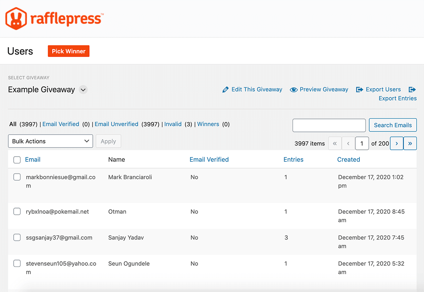Select the rybxlnoa@pokemail.net row checkbox
This screenshot has width=424, height=292.
pyautogui.click(x=17, y=212)
